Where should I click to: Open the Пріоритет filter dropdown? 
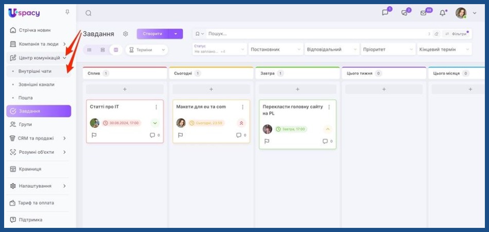coord(387,49)
